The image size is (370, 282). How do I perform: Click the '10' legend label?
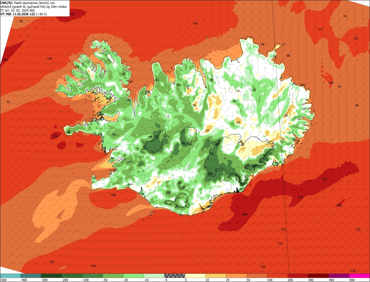click(x=208, y=280)
